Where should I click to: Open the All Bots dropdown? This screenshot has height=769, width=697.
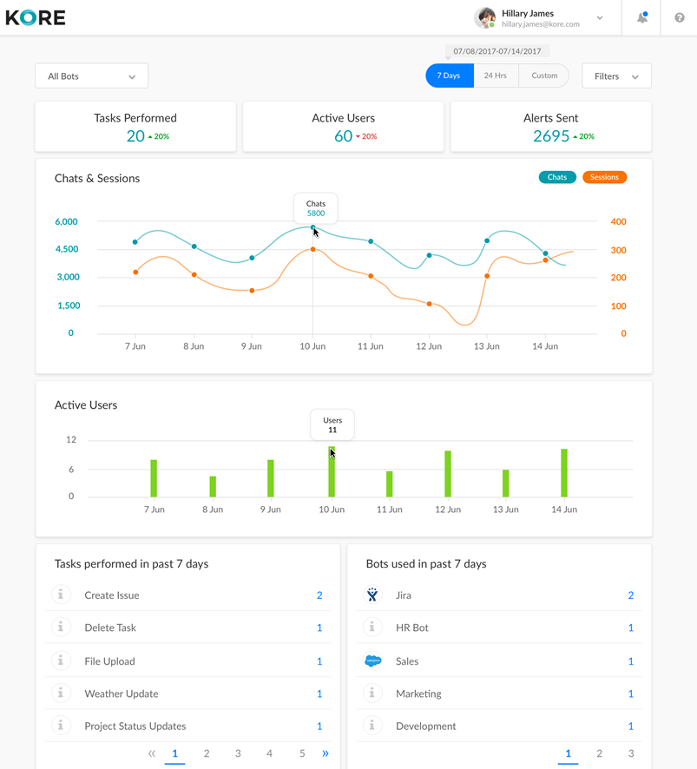pos(92,76)
